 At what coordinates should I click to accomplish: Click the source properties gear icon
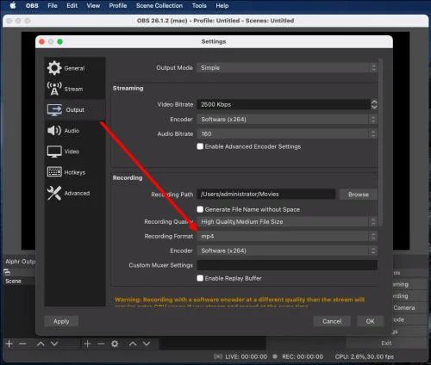(115, 343)
